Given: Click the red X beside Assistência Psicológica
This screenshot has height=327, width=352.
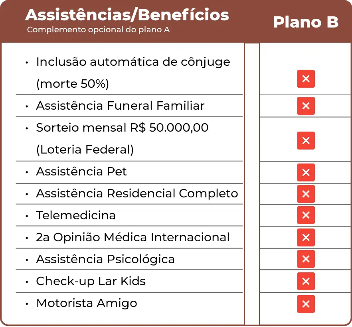Looking at the screenshot, I should 306,259.
